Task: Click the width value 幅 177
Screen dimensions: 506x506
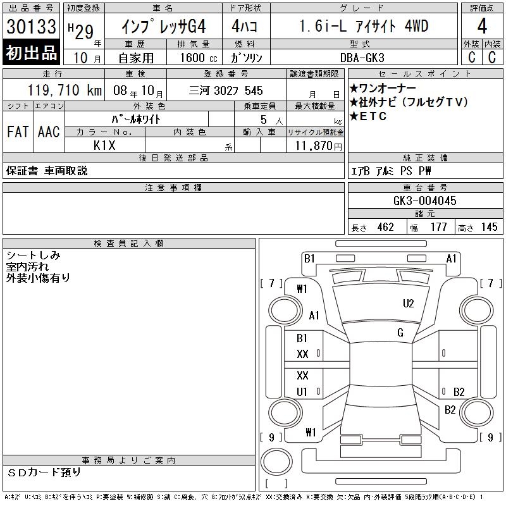Action: pos(429,227)
